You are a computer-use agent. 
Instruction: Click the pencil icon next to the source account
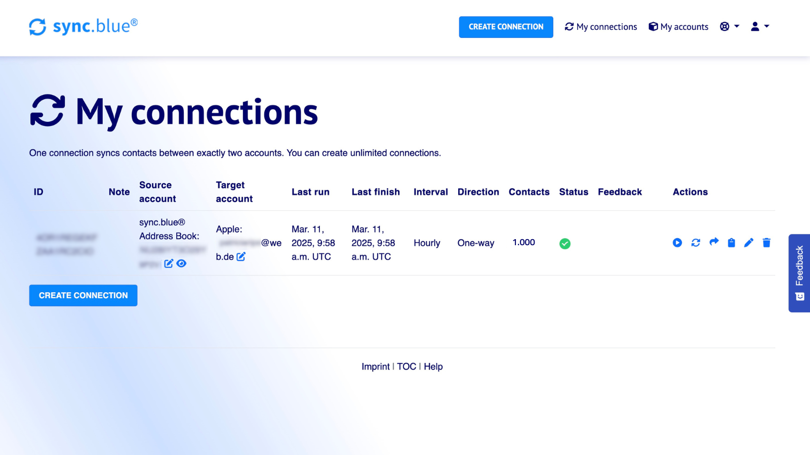click(169, 263)
